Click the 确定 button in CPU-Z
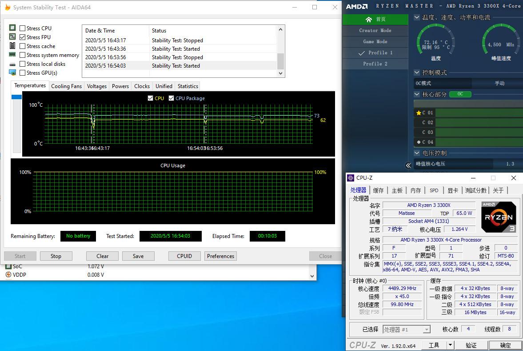The width and height of the screenshot is (523, 351). (505, 345)
